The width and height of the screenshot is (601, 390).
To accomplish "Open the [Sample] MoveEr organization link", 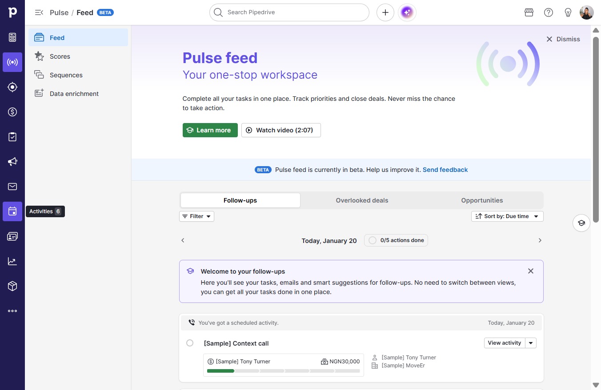I will 404,366.
